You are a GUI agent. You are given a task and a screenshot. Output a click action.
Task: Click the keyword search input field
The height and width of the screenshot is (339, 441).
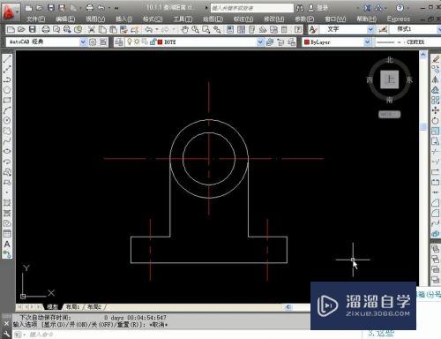252,8
